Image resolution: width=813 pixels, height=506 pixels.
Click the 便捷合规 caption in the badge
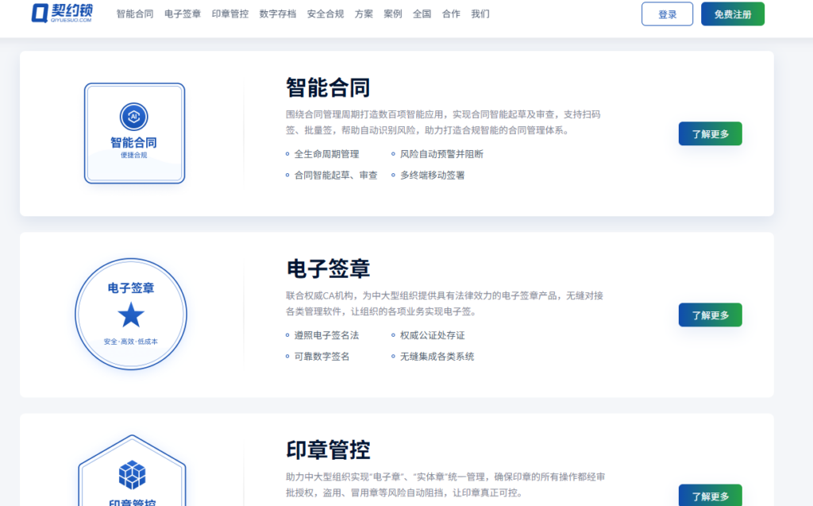coord(133,155)
